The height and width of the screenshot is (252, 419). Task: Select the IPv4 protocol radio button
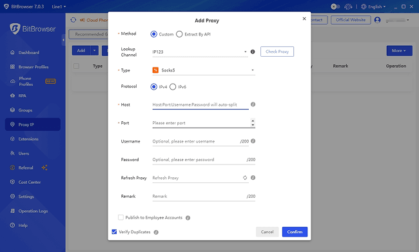153,87
